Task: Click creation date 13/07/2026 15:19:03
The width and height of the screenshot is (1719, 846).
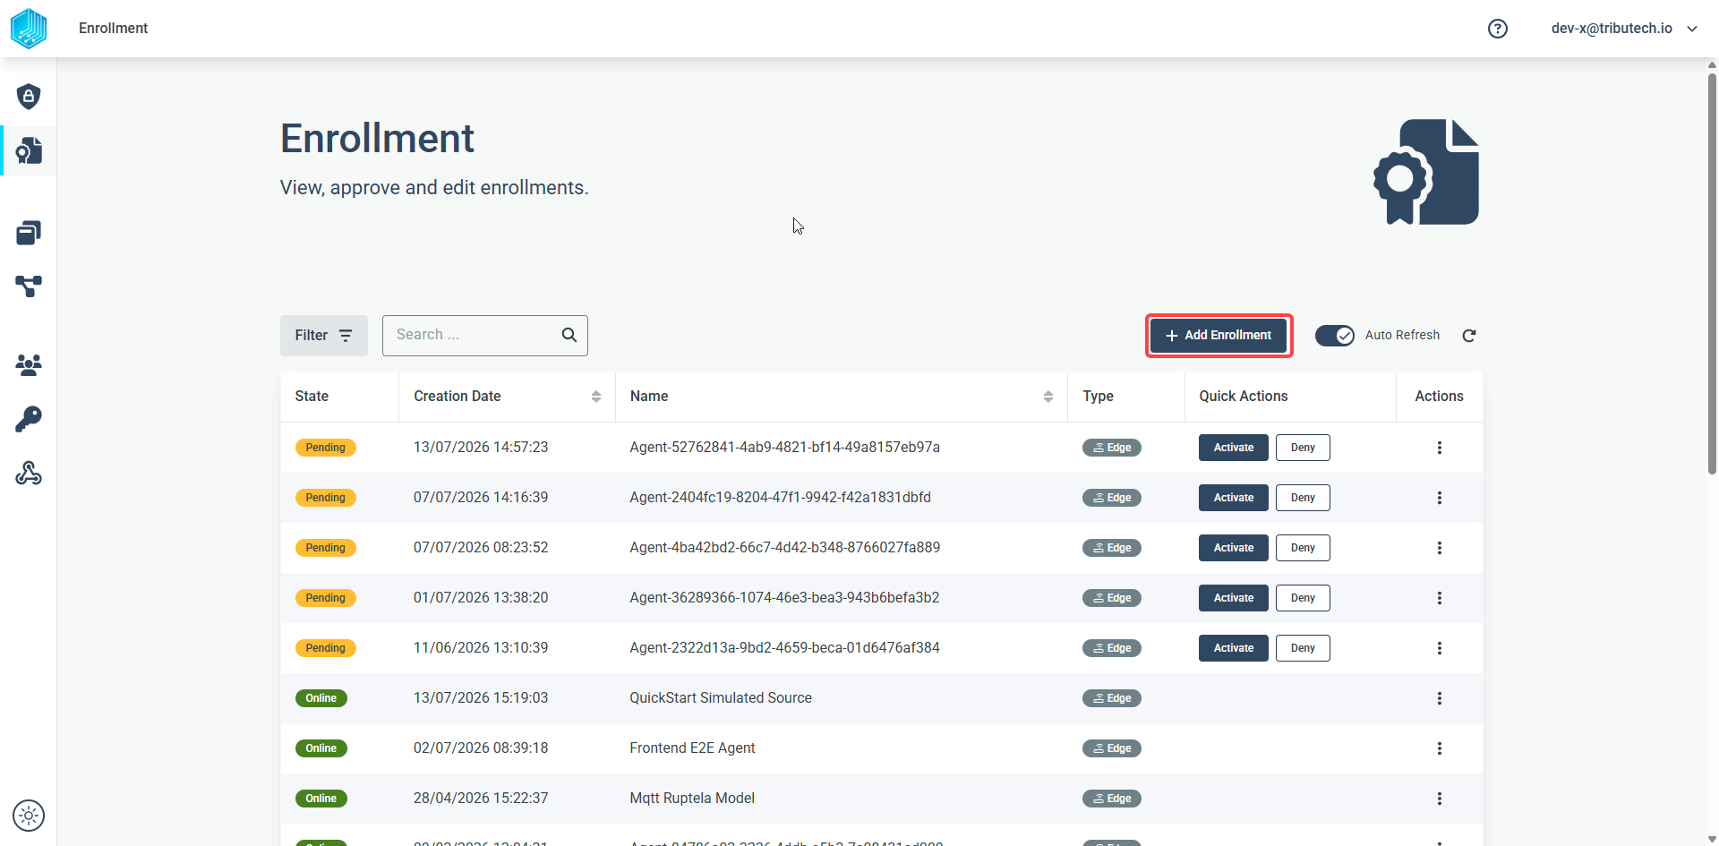Action: 481,698
